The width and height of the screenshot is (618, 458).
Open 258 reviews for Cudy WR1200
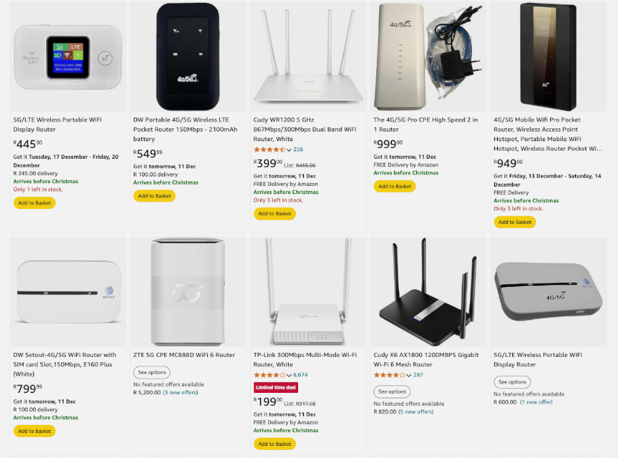(298, 149)
